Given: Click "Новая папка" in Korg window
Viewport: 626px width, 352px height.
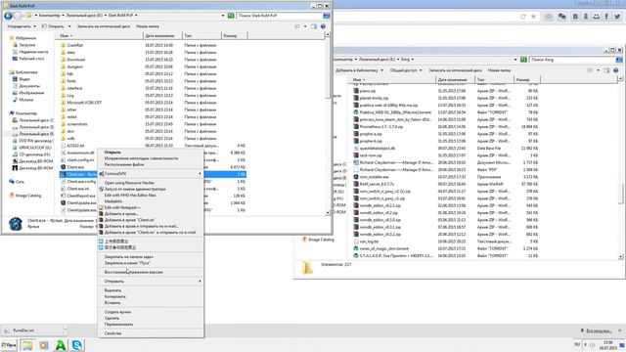Looking at the screenshot, I should pos(499,70).
